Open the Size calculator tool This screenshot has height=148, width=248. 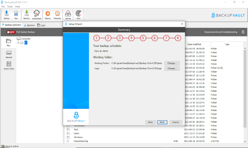point(16,14)
